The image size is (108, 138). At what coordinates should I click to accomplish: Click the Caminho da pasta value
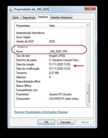(65, 60)
